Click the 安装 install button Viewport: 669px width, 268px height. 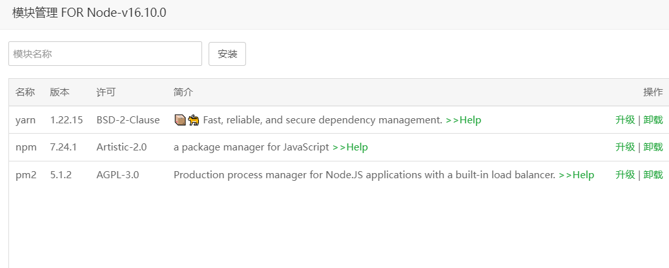coord(227,54)
